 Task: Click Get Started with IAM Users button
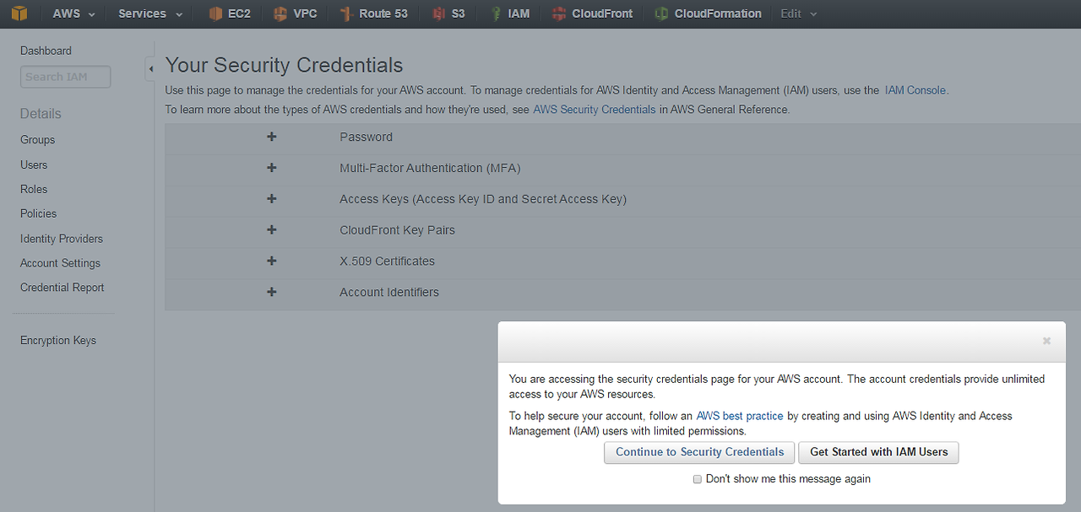pyautogui.click(x=878, y=452)
